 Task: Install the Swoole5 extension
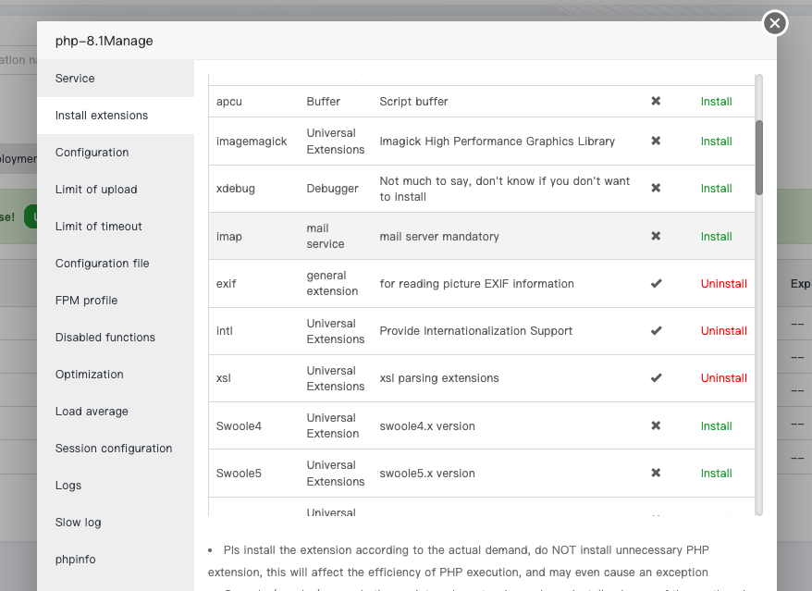pyautogui.click(x=716, y=474)
